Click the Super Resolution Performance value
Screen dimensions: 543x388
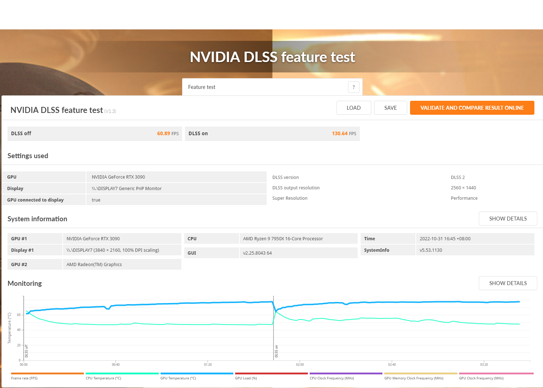(x=464, y=198)
